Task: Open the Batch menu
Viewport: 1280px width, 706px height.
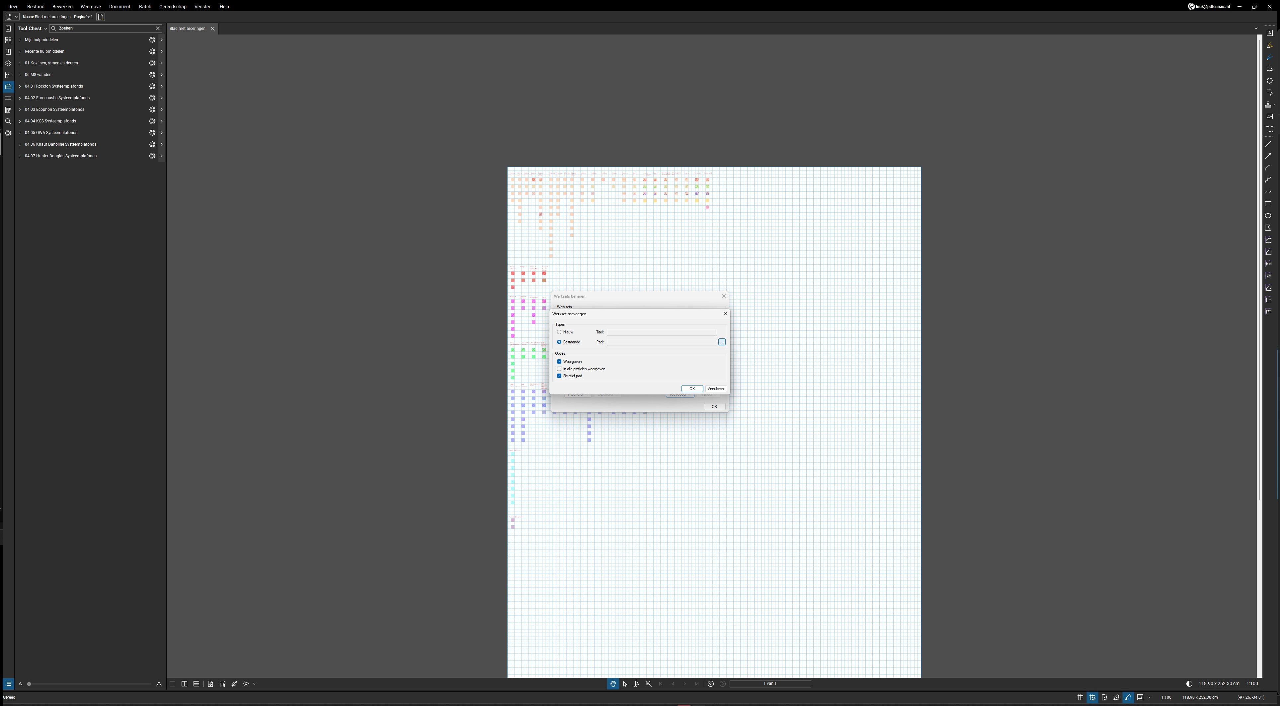Action: (x=145, y=6)
